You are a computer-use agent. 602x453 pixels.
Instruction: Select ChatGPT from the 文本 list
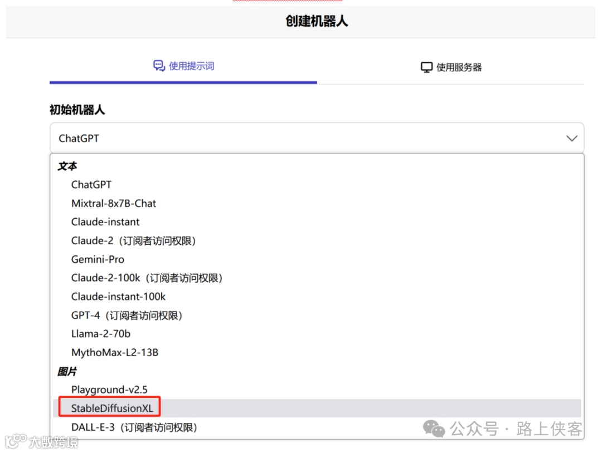(x=317, y=185)
